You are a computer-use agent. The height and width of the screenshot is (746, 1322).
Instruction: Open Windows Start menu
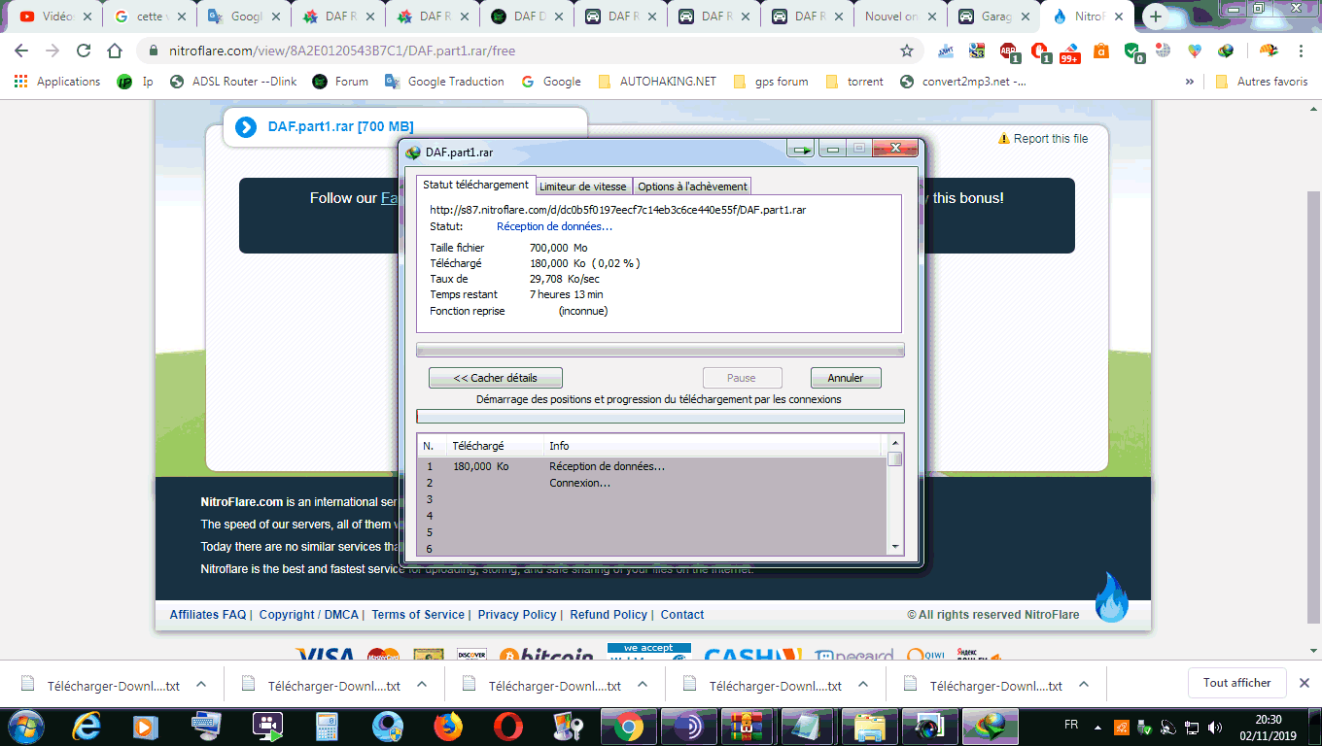pos(26,726)
